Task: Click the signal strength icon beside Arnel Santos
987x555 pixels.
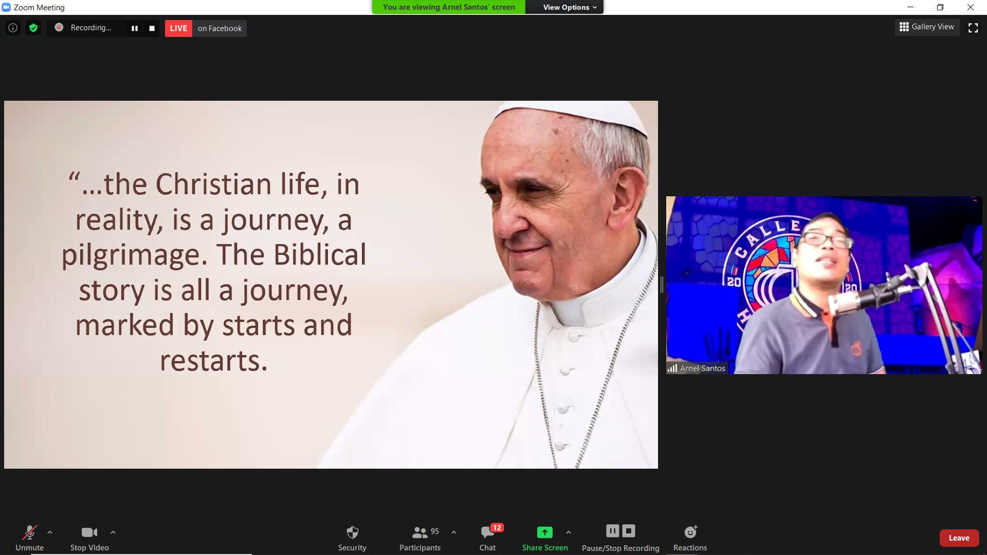Action: pyautogui.click(x=672, y=368)
